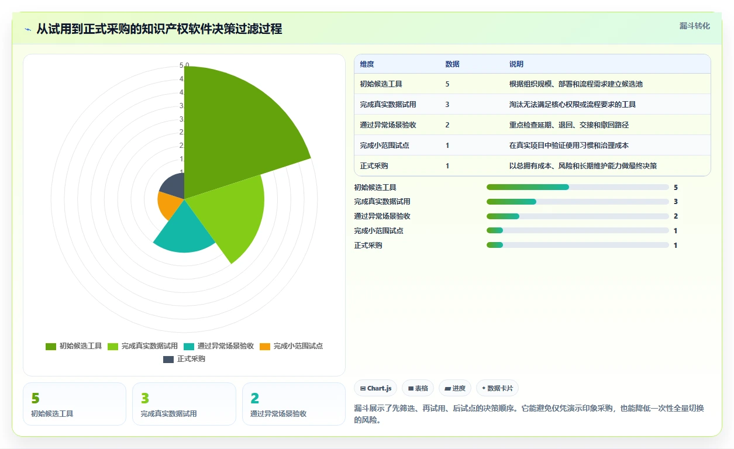Toggle 完成真实数据试用 legend swatch

[x=113, y=346]
